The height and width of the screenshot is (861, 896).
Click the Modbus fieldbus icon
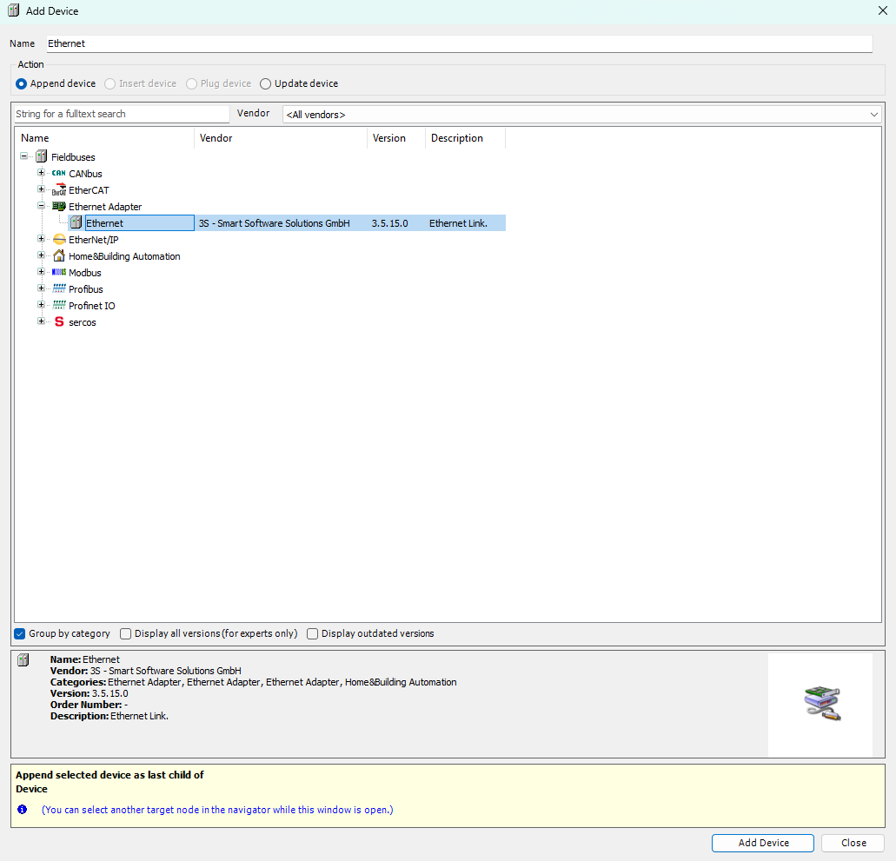(x=57, y=272)
